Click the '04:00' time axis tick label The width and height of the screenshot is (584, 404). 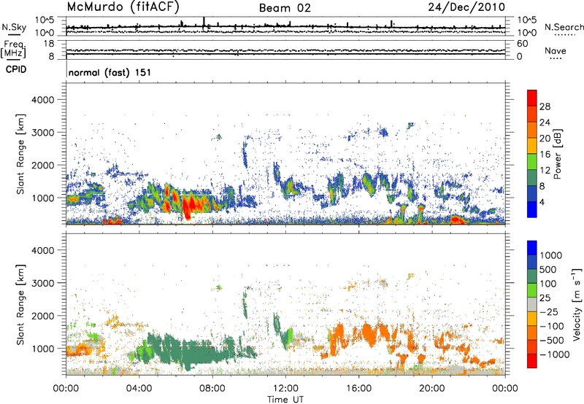(139, 389)
